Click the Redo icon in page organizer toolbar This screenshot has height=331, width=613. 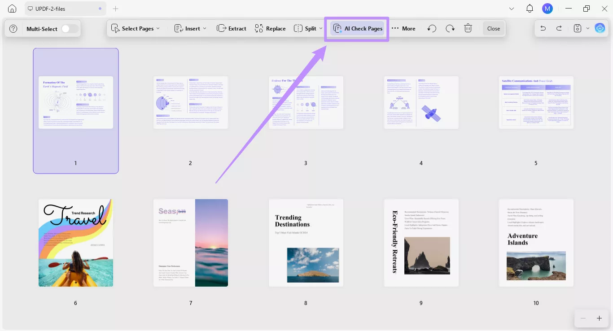point(450,28)
